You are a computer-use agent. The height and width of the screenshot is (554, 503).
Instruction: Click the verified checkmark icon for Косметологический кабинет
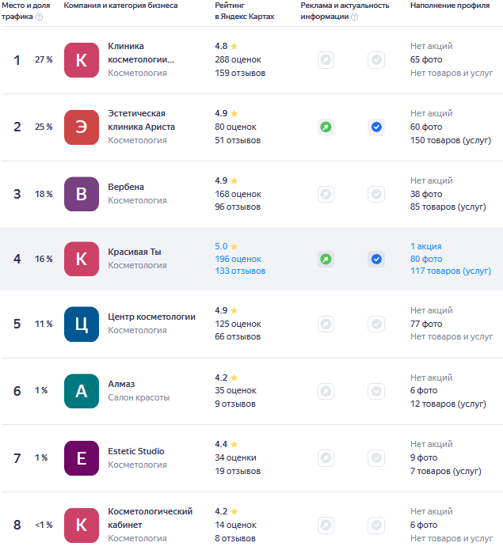(376, 526)
